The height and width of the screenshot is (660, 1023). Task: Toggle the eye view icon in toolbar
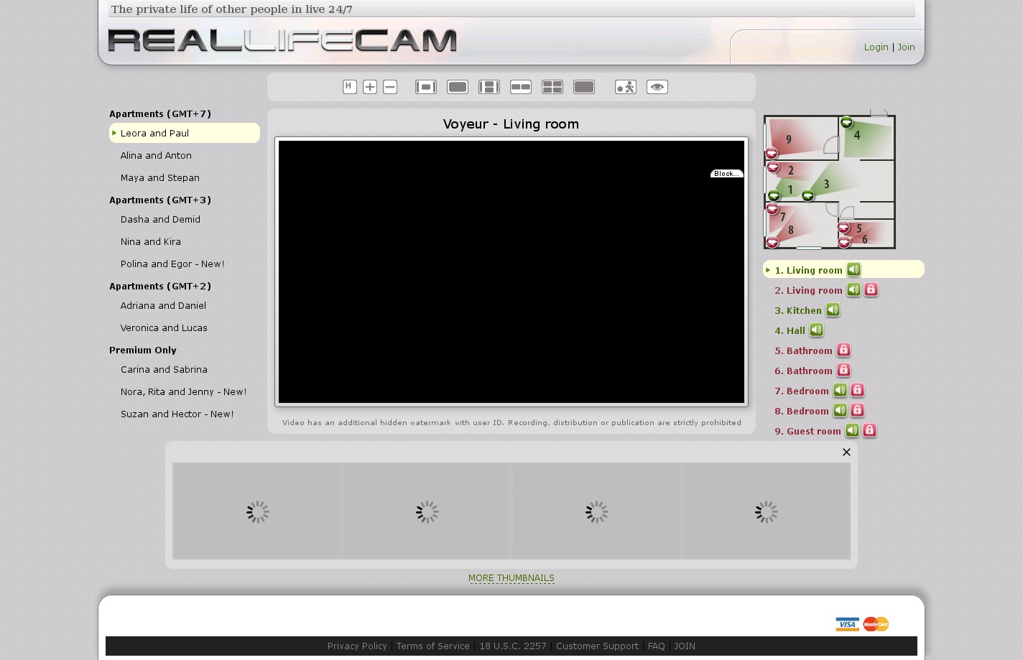[657, 87]
